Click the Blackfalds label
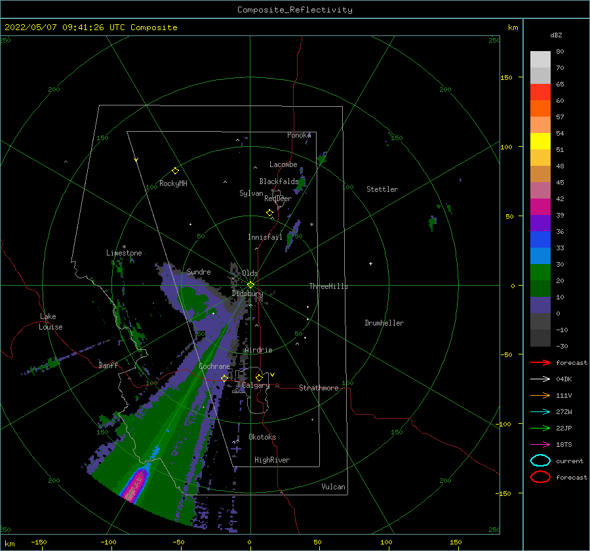 click(x=279, y=181)
